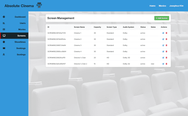
Task: Select ID SCRN#6823e0c89df47
Action: [x=56, y=64]
